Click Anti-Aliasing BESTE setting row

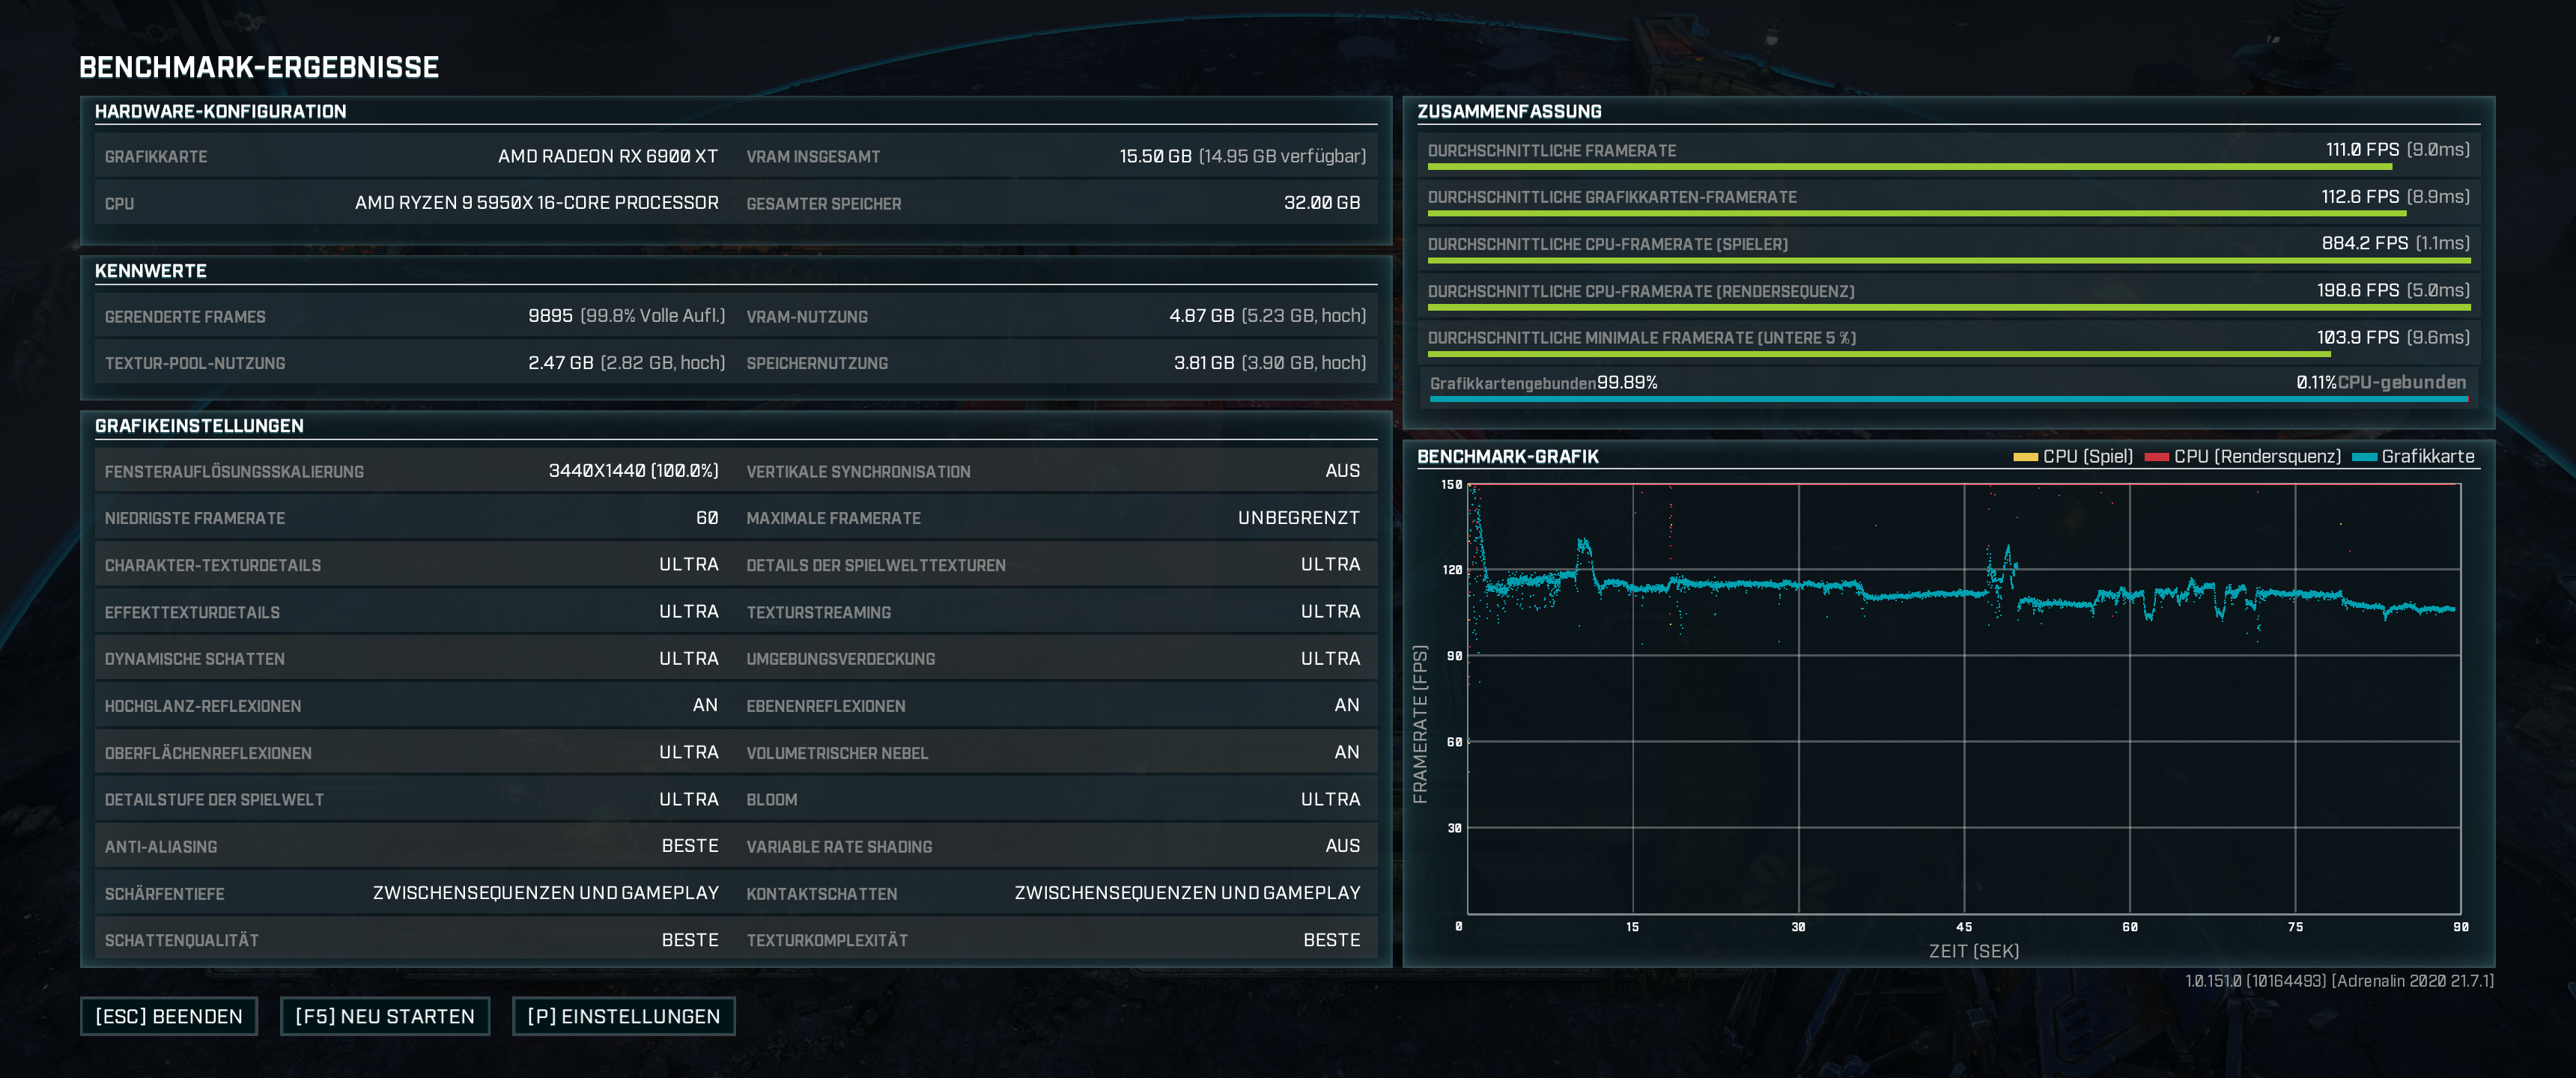tap(411, 846)
